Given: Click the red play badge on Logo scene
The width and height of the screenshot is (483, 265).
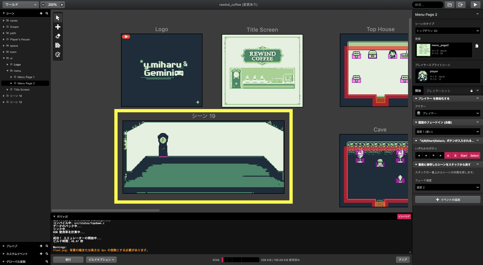Looking at the screenshot, I should [x=126, y=37].
